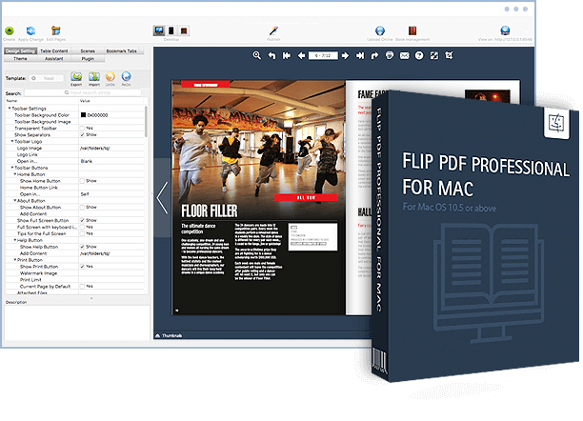Click the crop icon in flipbook toolbar
Viewport: 583px width, 421px height.
(x=449, y=56)
